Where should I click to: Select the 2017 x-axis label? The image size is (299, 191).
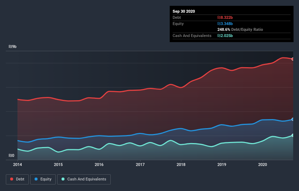pyautogui.click(x=140, y=164)
